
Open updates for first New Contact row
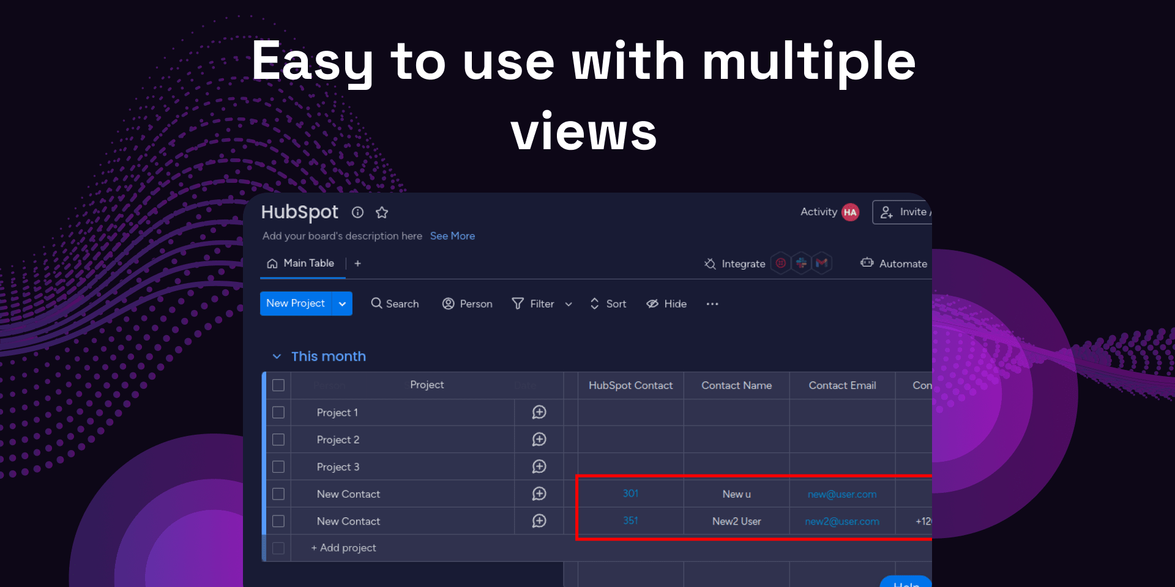point(539,493)
